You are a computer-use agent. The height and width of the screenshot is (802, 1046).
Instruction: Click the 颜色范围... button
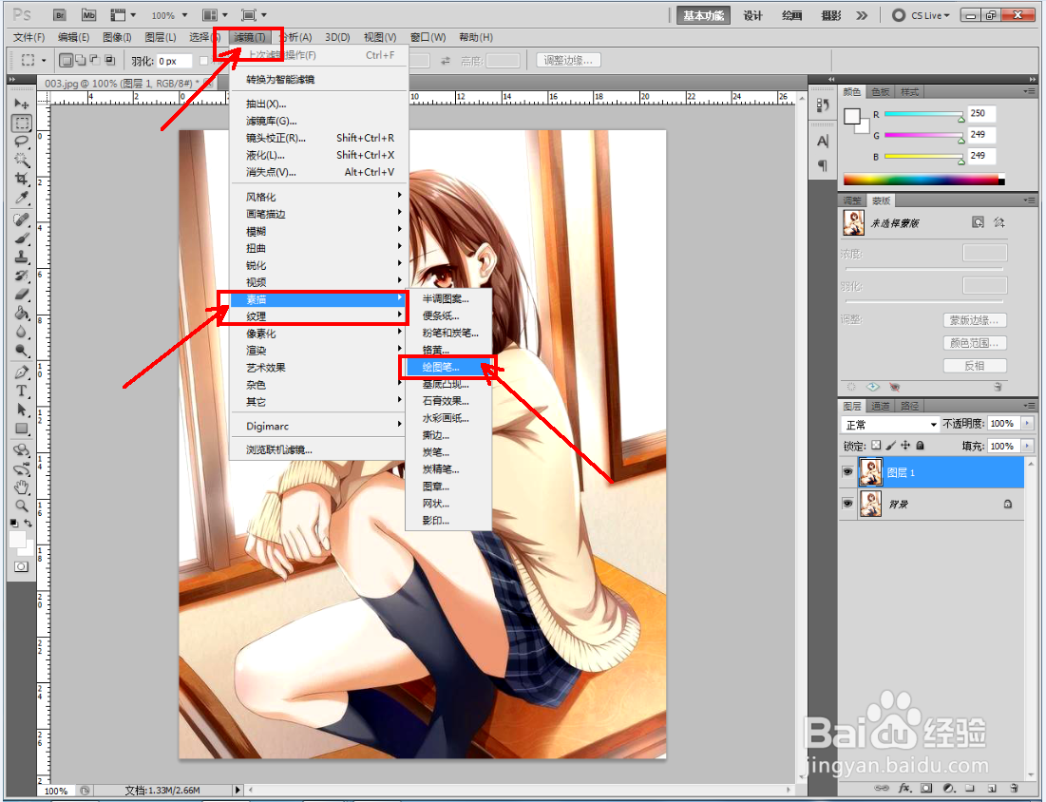pos(975,343)
